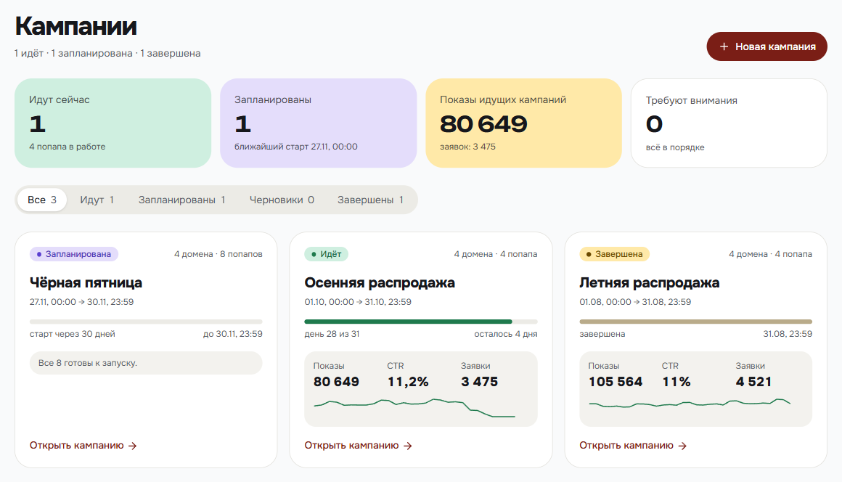Viewport: 842px width, 482px height.
Task: Click the Завершена status badge
Action: [x=614, y=254]
